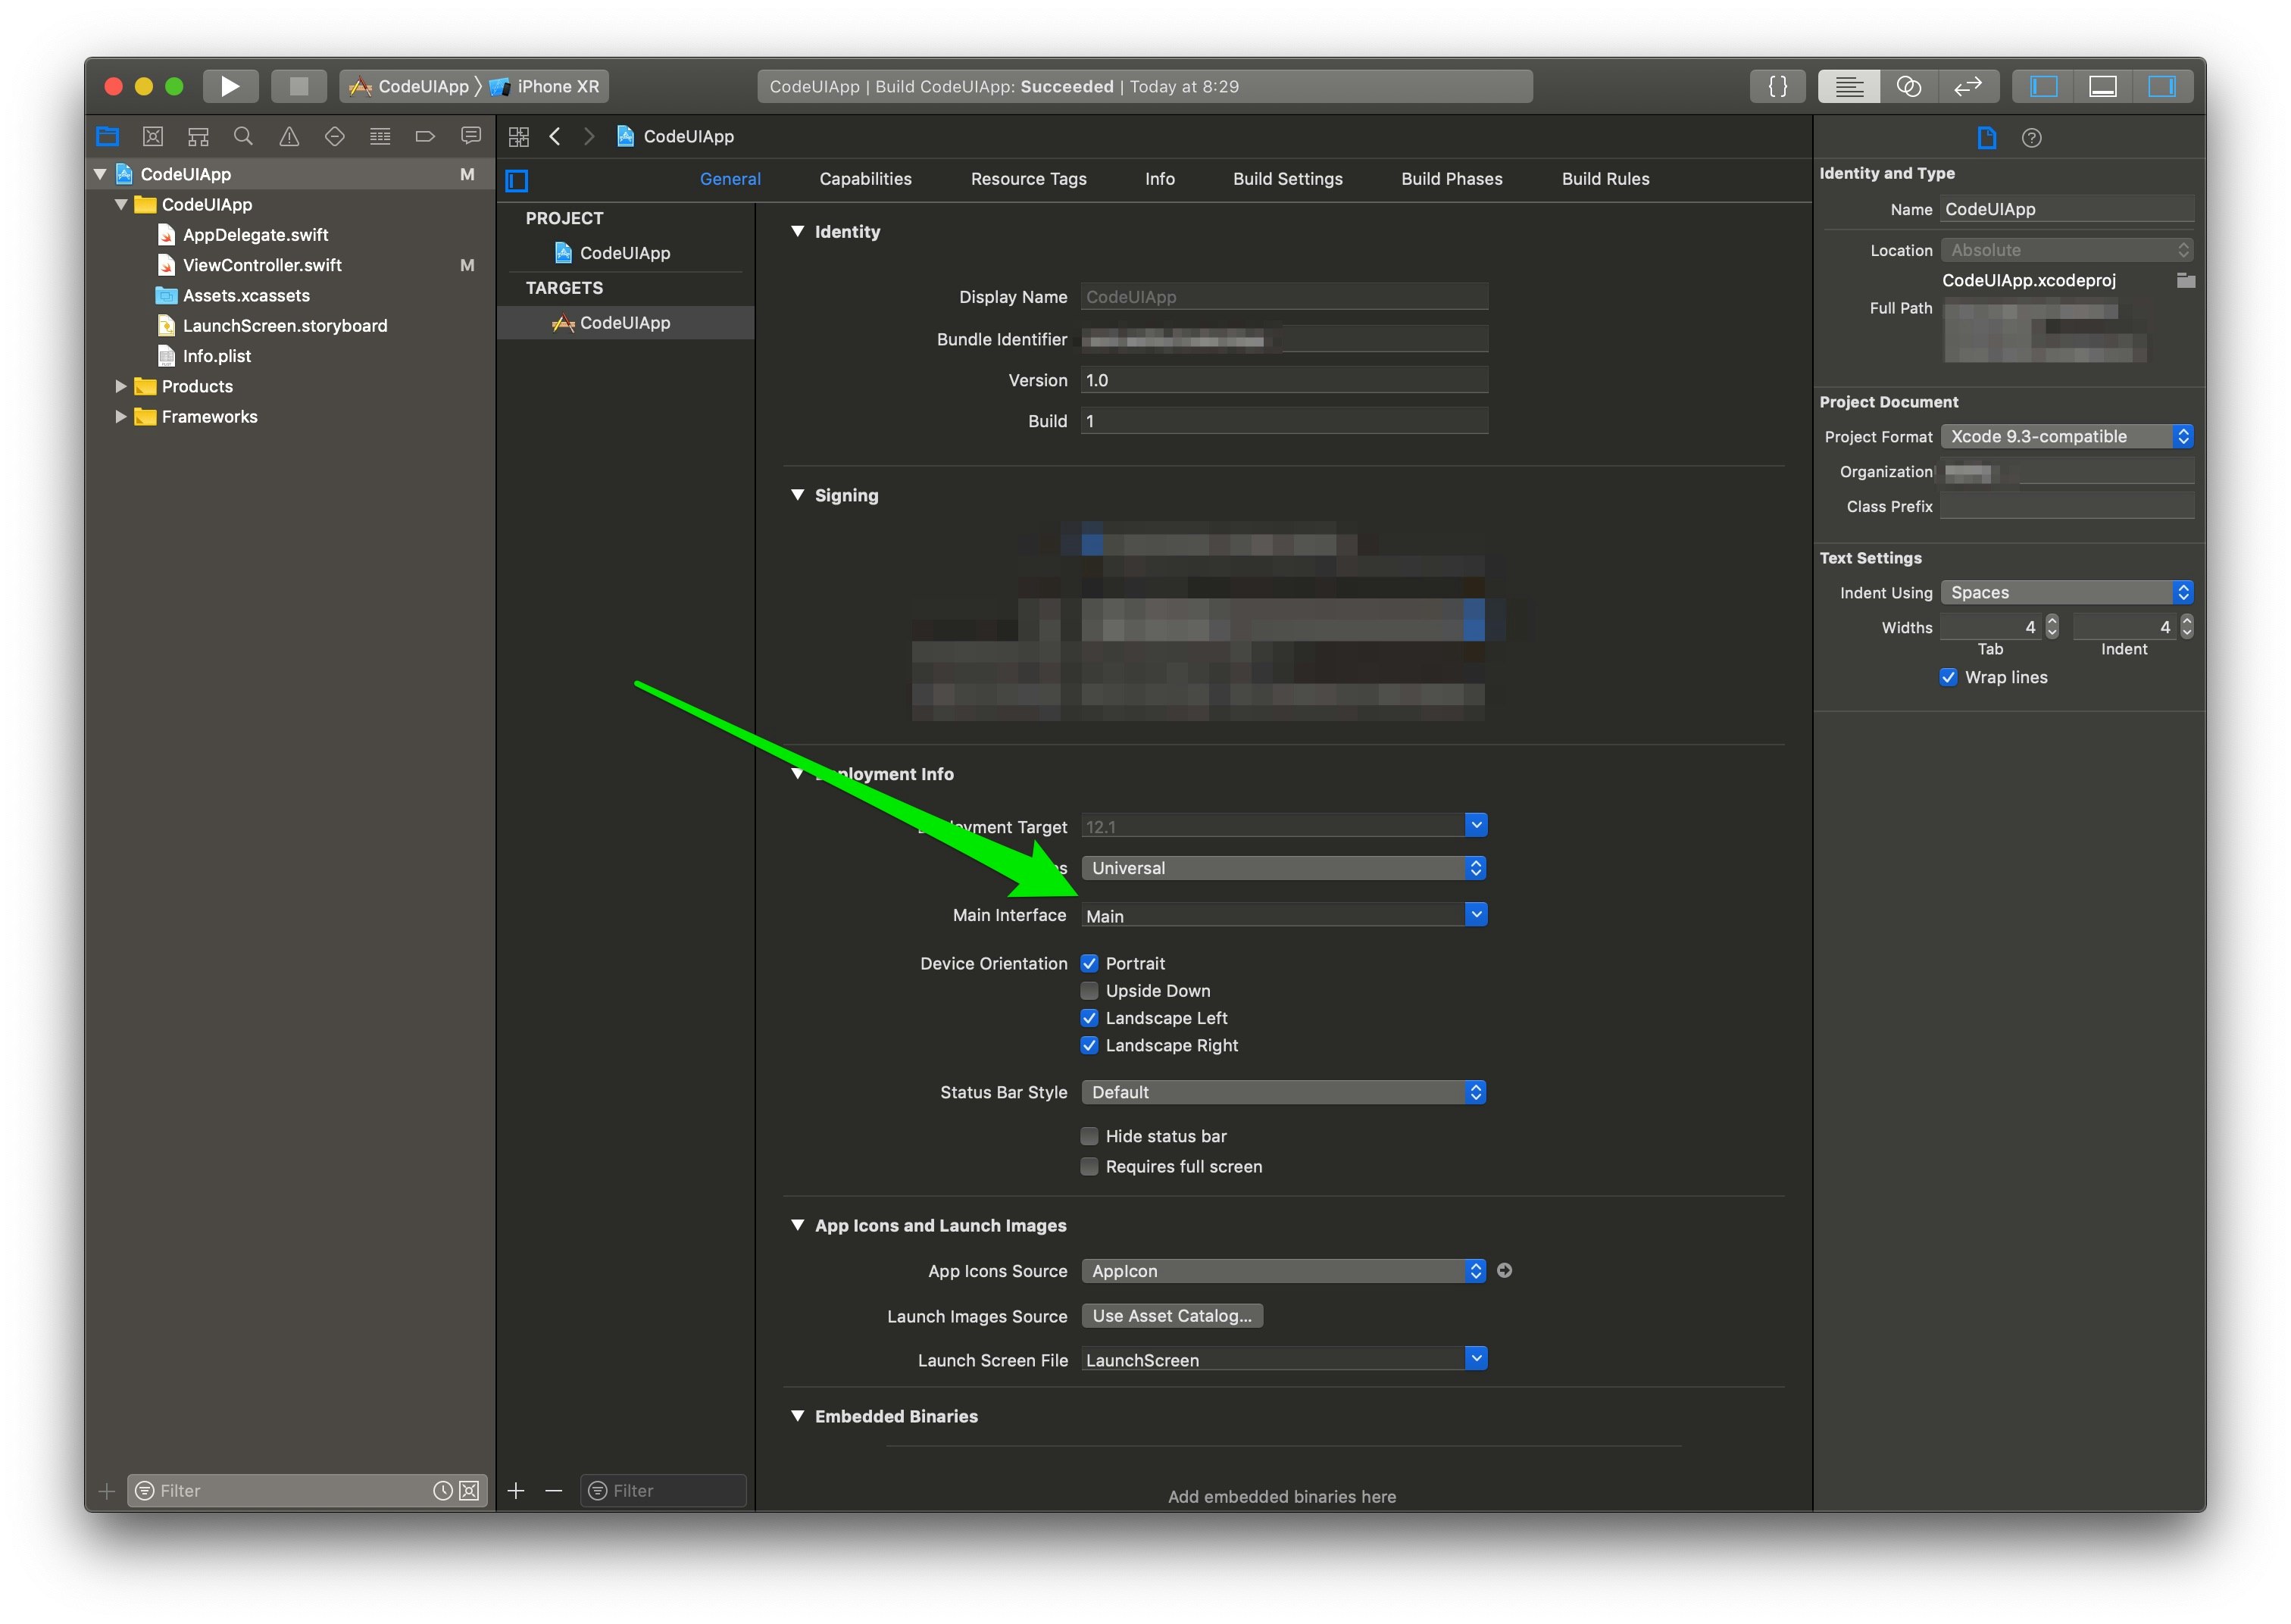
Task: Enable Upside Down orientation
Action: (x=1089, y=991)
